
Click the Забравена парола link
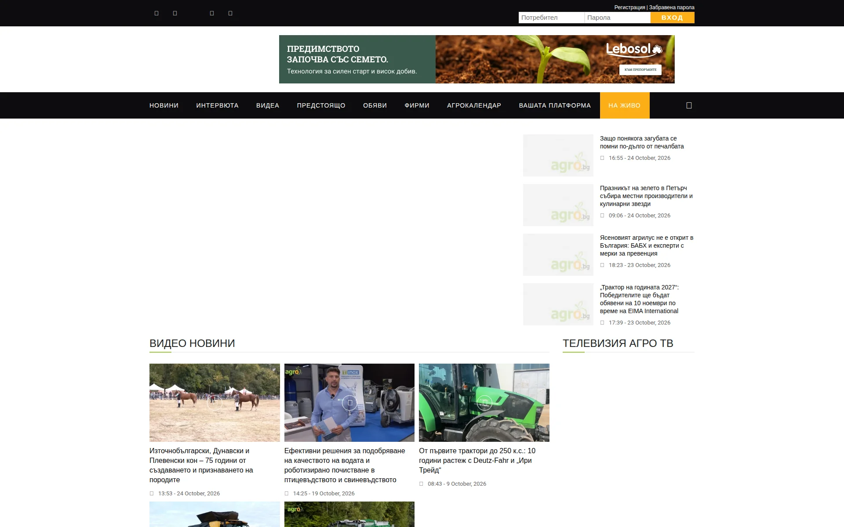pos(672,7)
